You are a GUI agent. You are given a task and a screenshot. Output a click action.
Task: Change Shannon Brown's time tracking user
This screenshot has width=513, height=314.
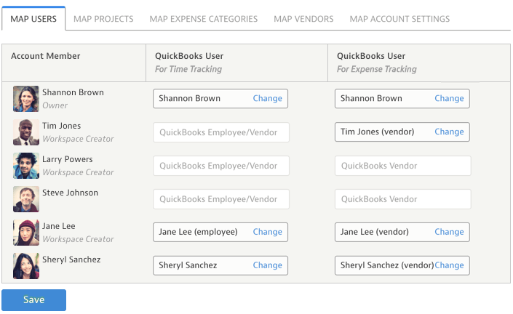tap(267, 99)
